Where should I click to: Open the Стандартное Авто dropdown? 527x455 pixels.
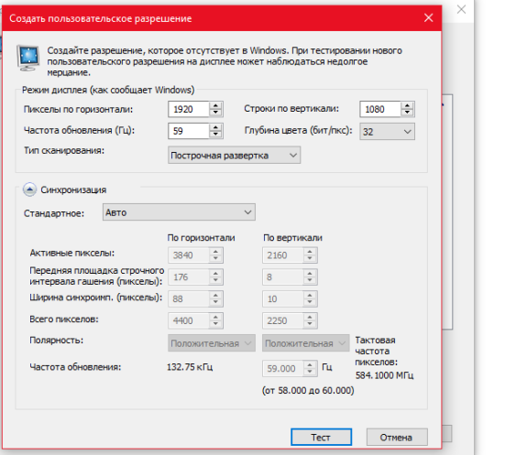tap(179, 212)
